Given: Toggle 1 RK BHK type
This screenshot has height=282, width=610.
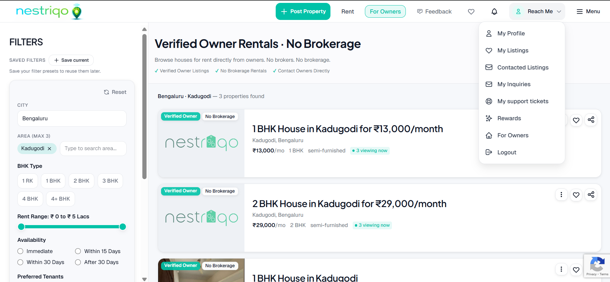Looking at the screenshot, I should point(28,181).
